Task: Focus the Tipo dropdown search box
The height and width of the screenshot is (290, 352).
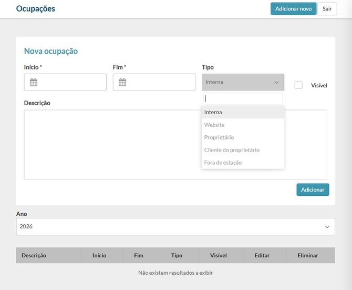Action: [x=243, y=98]
